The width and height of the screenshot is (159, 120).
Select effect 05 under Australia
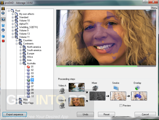pyautogui.click(x=32, y=80)
